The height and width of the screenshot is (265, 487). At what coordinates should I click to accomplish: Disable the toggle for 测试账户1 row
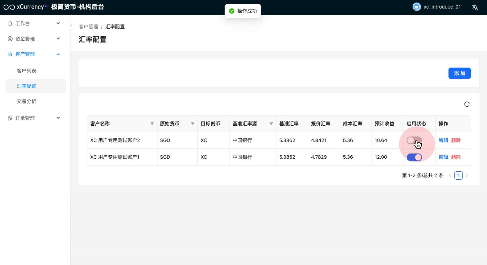pyautogui.click(x=414, y=157)
